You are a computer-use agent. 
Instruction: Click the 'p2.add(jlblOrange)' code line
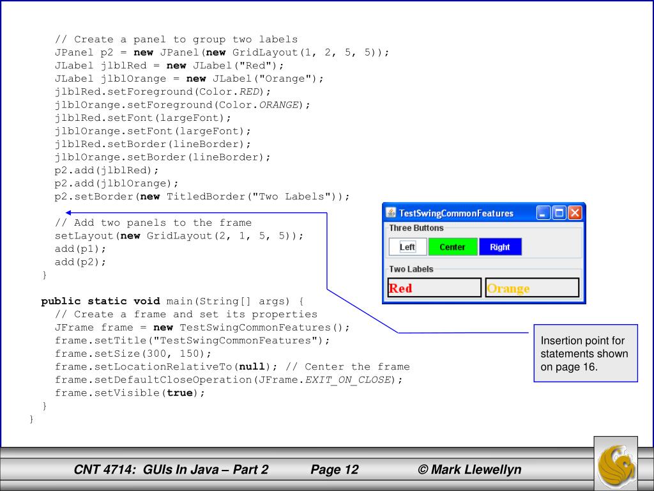pyautogui.click(x=116, y=183)
